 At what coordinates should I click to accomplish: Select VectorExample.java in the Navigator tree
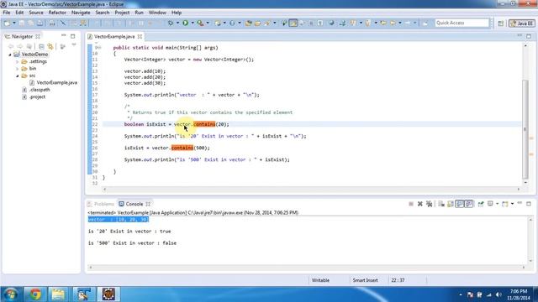[56, 82]
